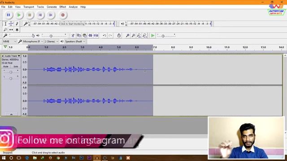Screen dimensions: 287x161
Task: Click the Sync-Lock tracks clock icon
Action: 119,35
